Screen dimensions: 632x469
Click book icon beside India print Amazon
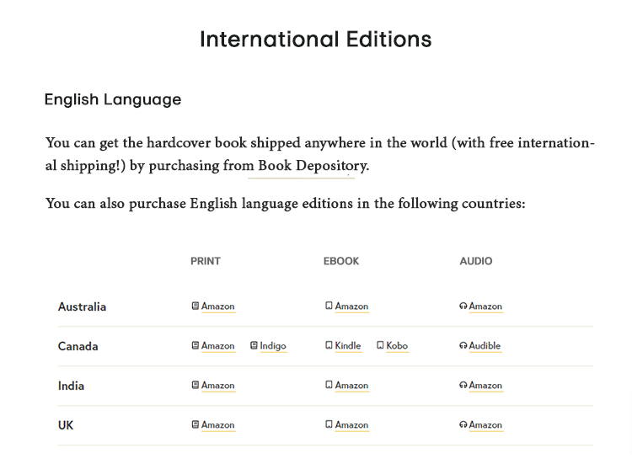coord(195,385)
